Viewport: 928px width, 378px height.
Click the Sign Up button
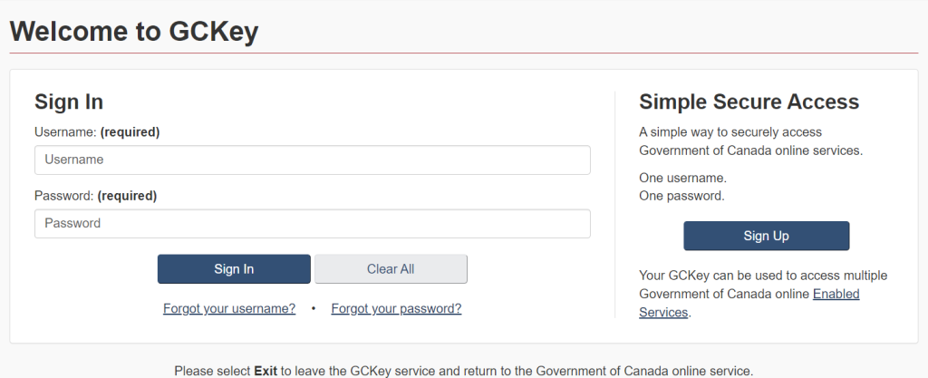[x=766, y=237]
